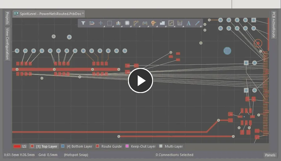This screenshot has width=281, height=161.
Task: Click the 0 Connections Selected status text
Action: 174,155
